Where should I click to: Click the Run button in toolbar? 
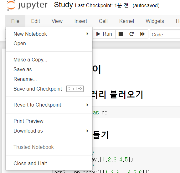point(104,34)
